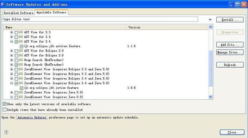Image resolution: width=248 pixels, height=138 pixels.
Task: Expand the unchecked Heap Search (RefTracker) node
Action: click(11, 60)
